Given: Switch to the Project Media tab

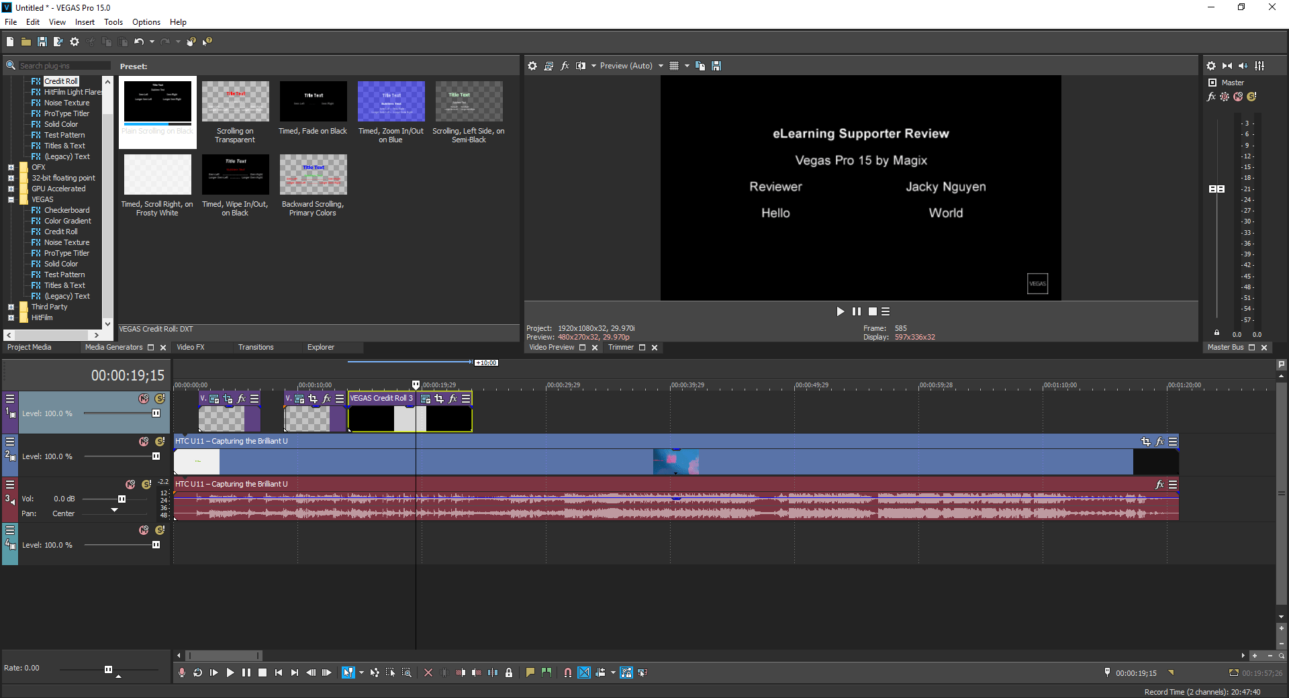Looking at the screenshot, I should (29, 347).
